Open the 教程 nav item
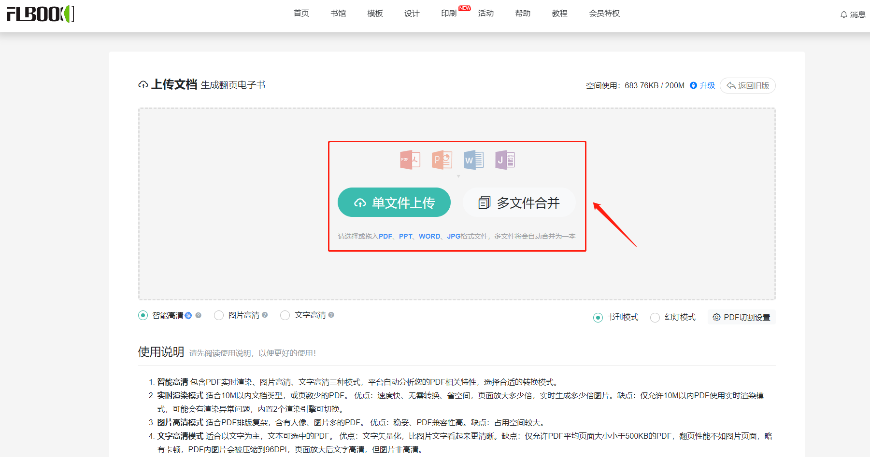 pos(560,13)
